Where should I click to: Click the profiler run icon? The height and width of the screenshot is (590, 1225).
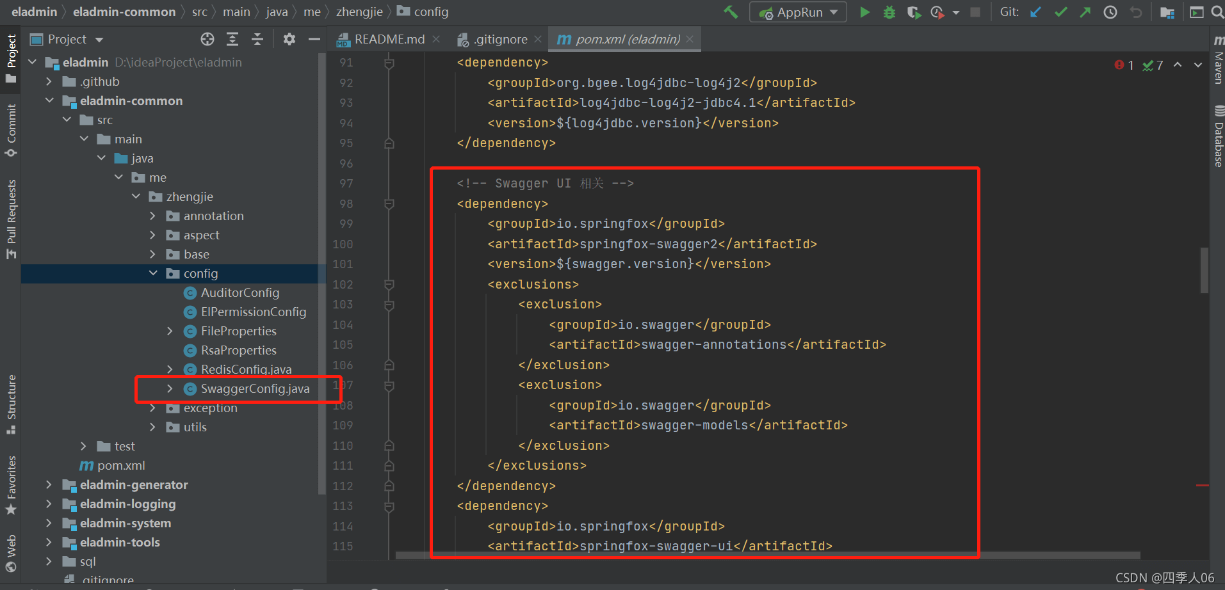point(937,12)
